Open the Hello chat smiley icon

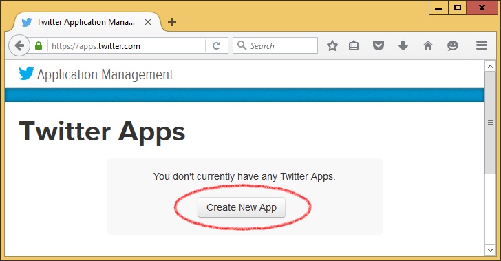[x=453, y=45]
